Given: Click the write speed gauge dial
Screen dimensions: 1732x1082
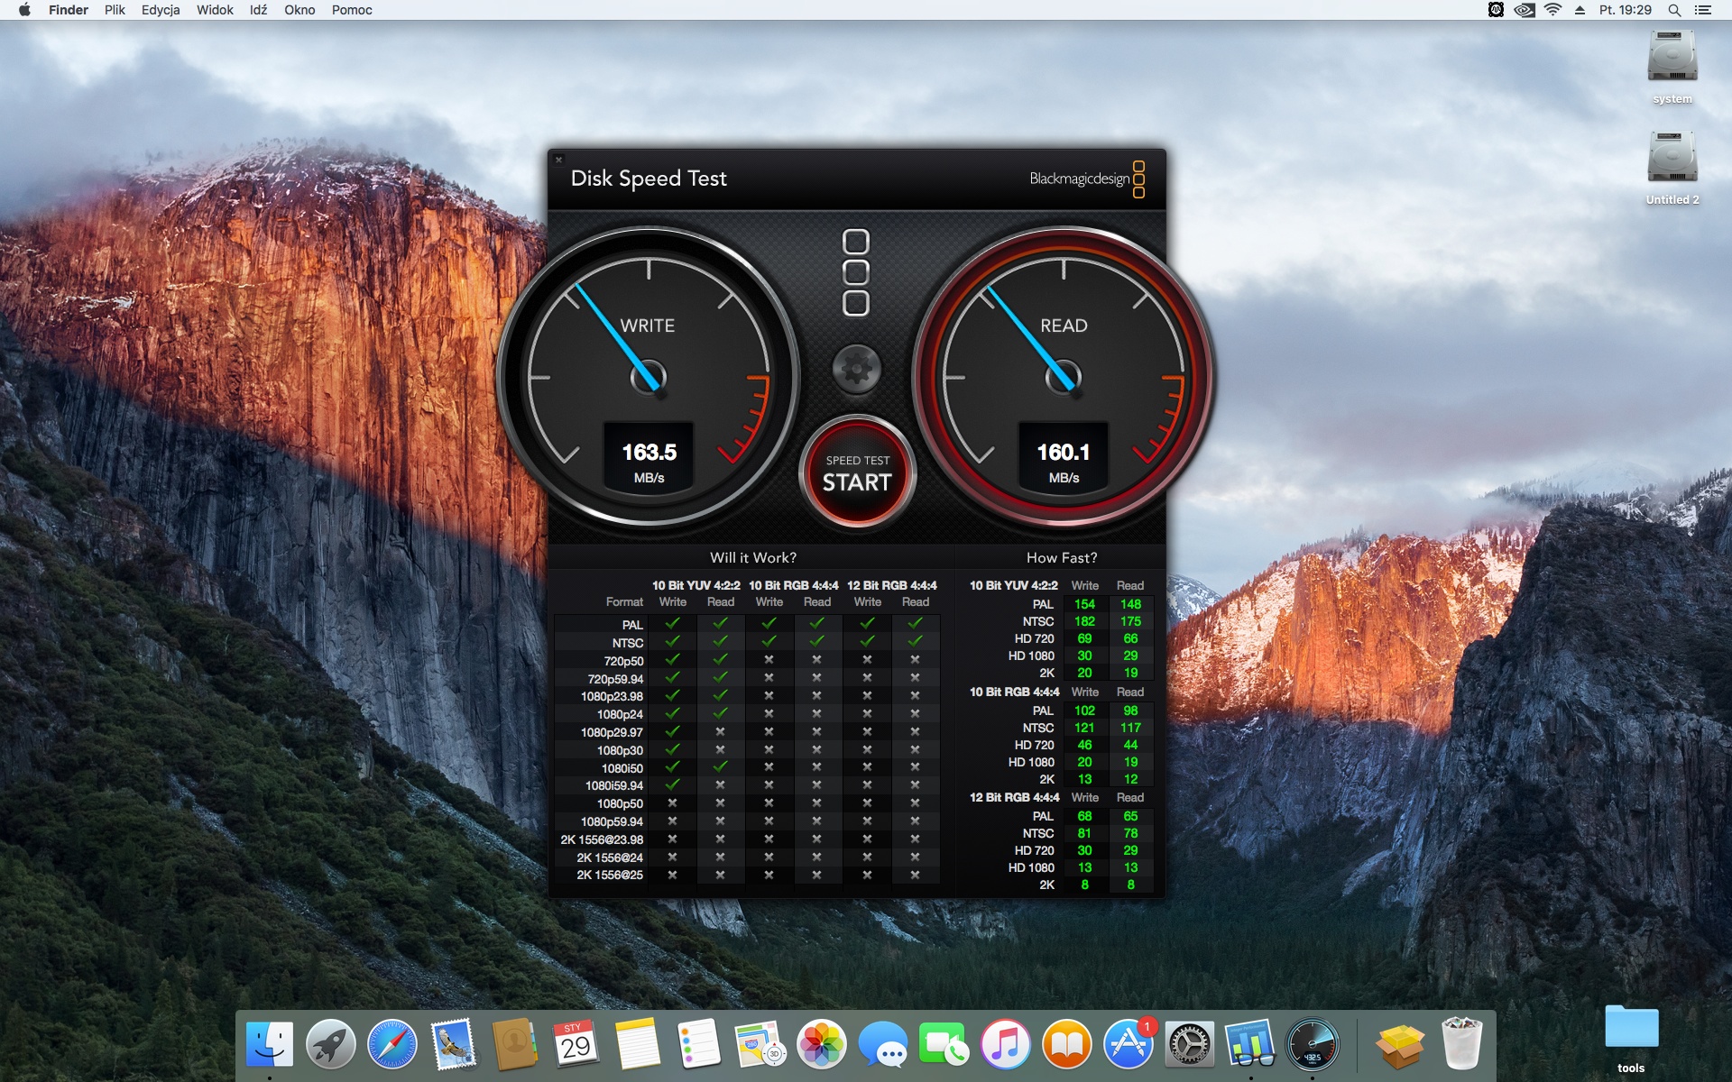Looking at the screenshot, I should [x=648, y=376].
